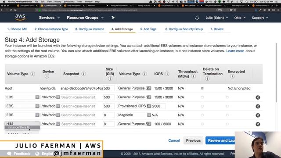
Task: Open the Resource Groups dropdown
Action: click(x=85, y=18)
